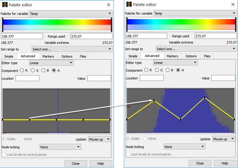238x168 pixels.
Task: Select B component radio in right window
Action: pos(168,70)
